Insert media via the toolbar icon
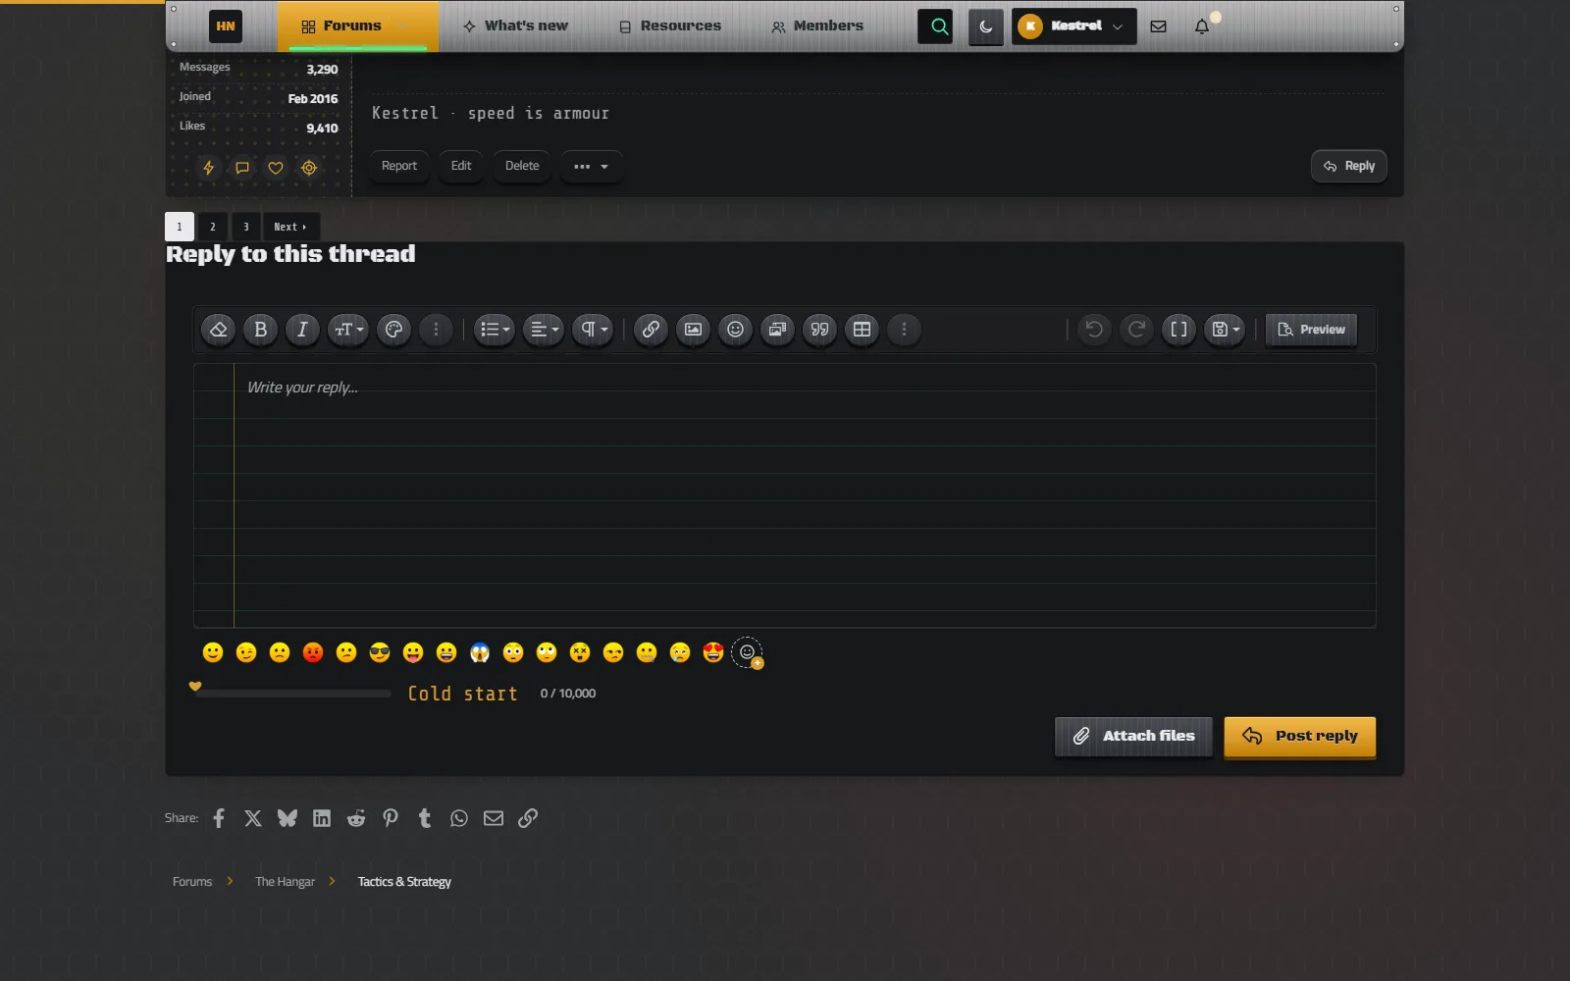Screen dimensions: 1570x981 tap(777, 330)
